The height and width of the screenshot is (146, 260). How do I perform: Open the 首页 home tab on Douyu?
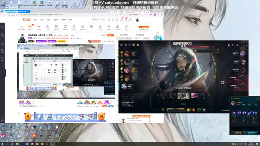35,20
